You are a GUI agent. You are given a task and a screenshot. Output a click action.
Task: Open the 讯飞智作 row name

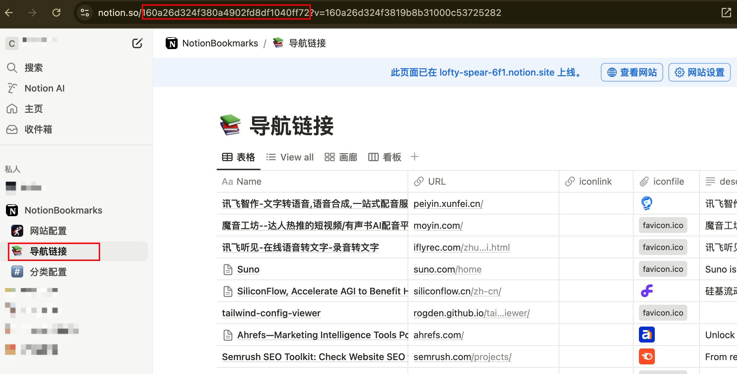[x=315, y=204]
